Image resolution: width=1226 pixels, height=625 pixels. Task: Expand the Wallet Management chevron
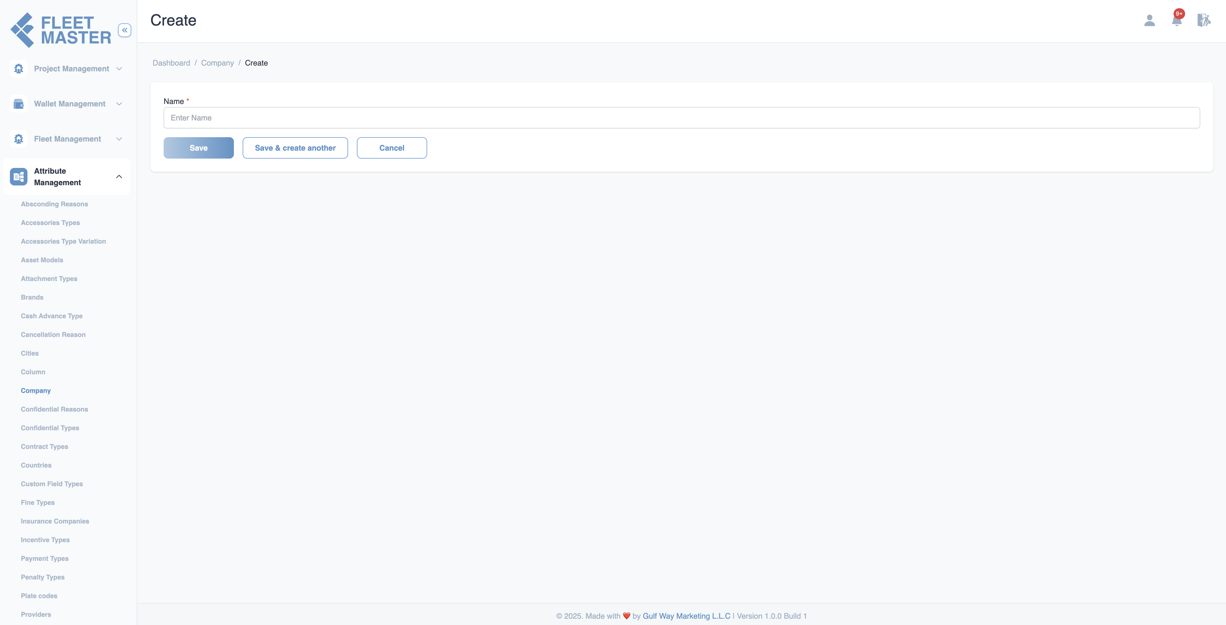tap(119, 104)
